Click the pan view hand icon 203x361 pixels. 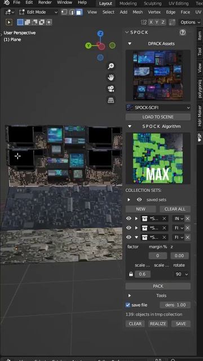click(111, 77)
